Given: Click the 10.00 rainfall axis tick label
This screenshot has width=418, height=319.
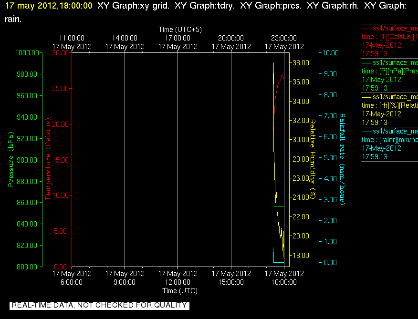Looking at the screenshot, I should [331, 53].
